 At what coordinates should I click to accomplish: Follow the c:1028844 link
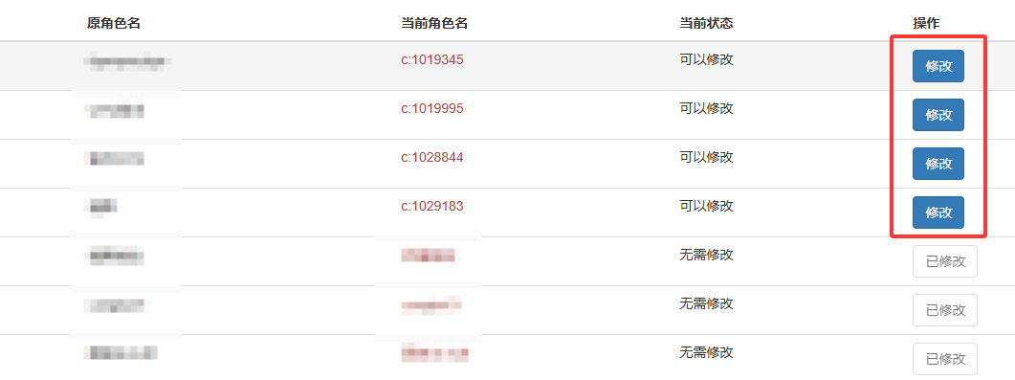[x=432, y=157]
